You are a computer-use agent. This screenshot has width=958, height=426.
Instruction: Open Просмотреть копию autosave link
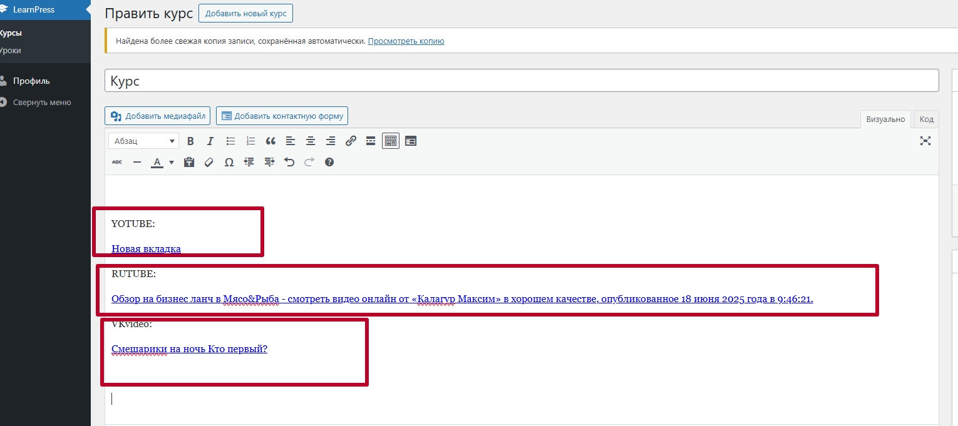(406, 41)
